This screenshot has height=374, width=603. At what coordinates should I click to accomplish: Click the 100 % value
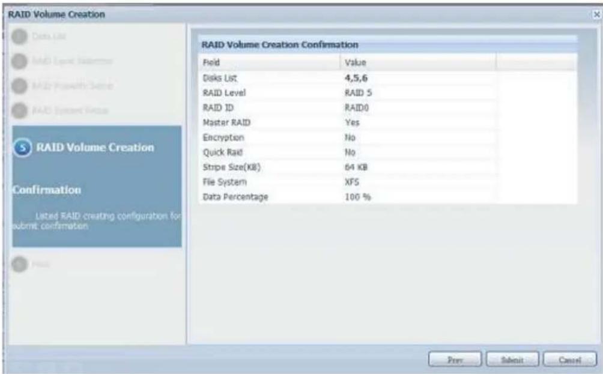tap(357, 197)
